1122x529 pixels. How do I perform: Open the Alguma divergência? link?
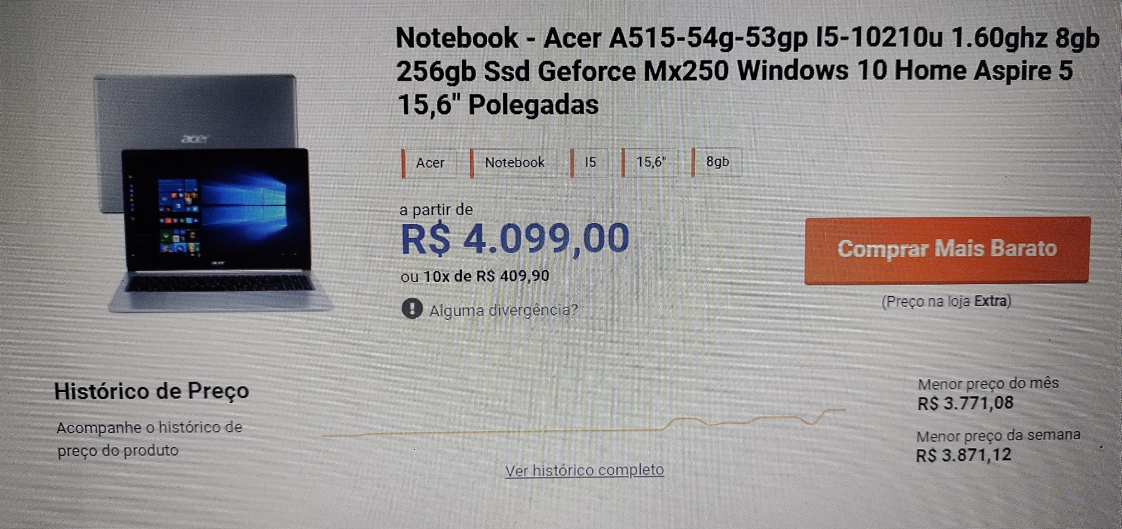[x=503, y=311]
